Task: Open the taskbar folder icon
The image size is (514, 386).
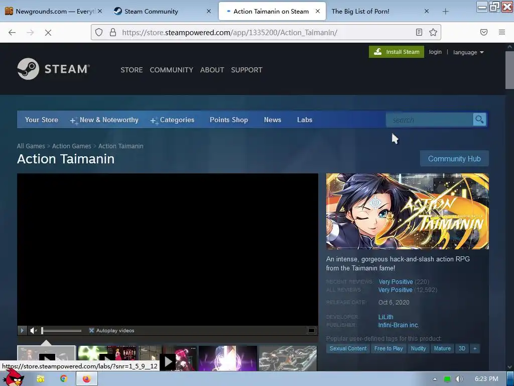Action: 41,379
